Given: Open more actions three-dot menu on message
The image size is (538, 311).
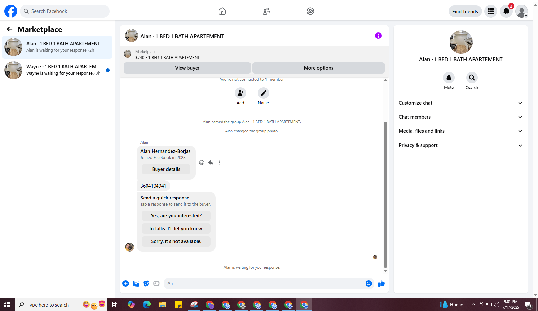Looking at the screenshot, I should coord(220,163).
